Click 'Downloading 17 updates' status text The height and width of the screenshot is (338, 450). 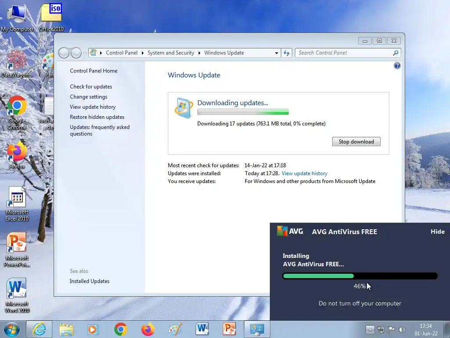point(261,124)
